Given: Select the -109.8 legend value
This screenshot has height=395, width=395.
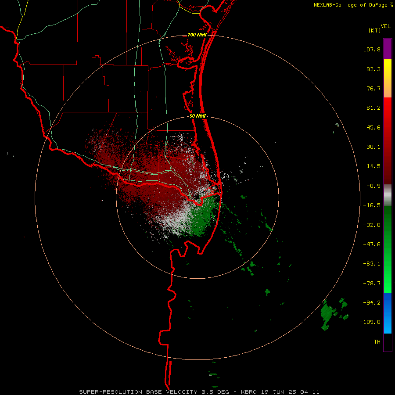Looking at the screenshot, I should (x=370, y=322).
